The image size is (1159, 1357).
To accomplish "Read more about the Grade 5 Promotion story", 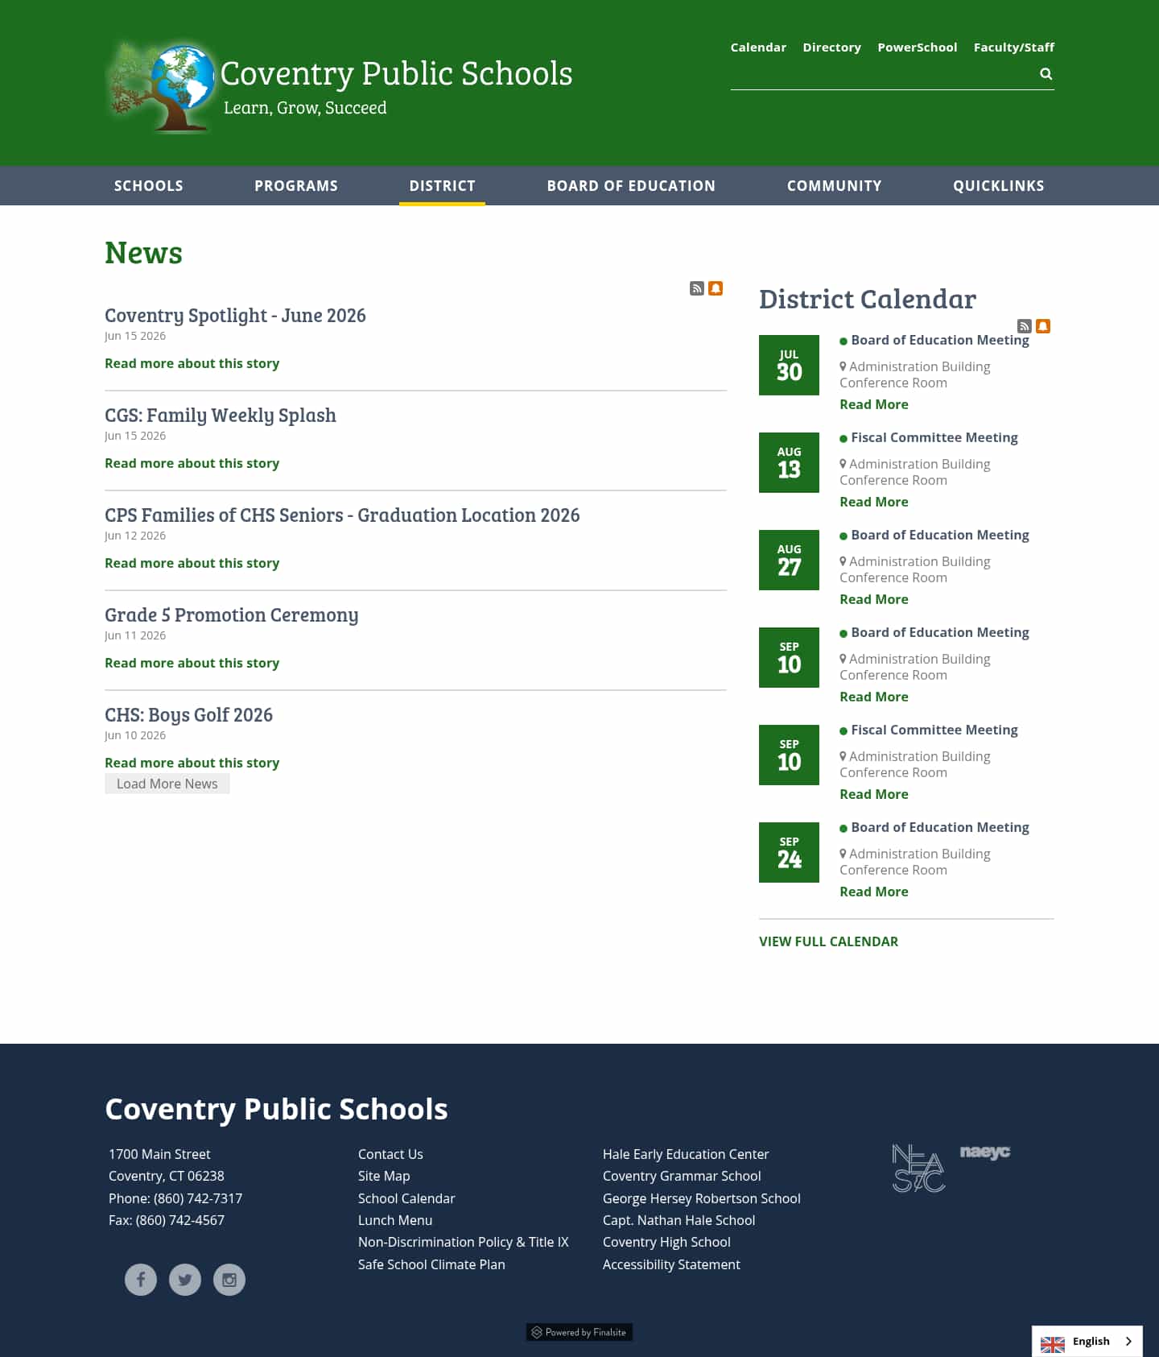I will click(x=192, y=663).
